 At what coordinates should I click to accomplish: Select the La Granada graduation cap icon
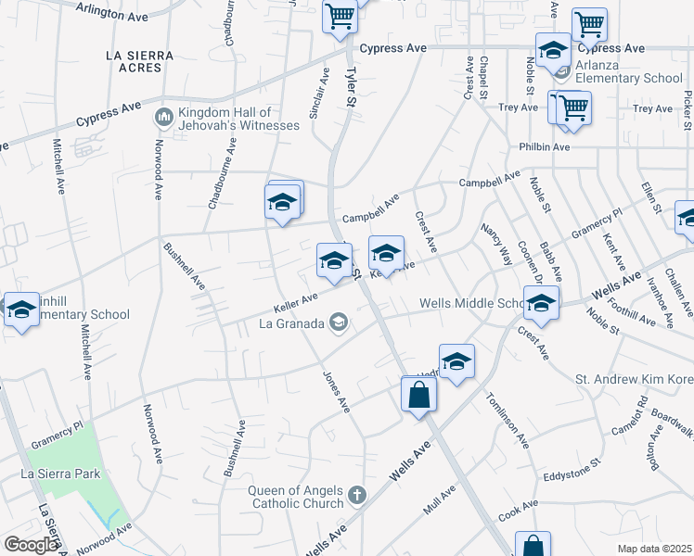(x=340, y=322)
